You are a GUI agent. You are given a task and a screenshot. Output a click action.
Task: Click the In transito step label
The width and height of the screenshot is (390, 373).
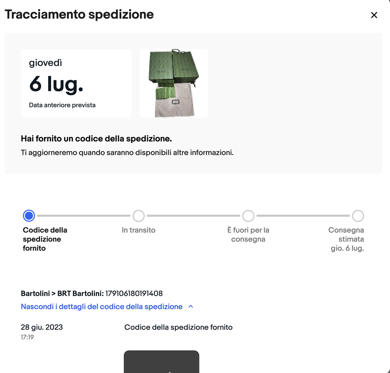(x=139, y=230)
